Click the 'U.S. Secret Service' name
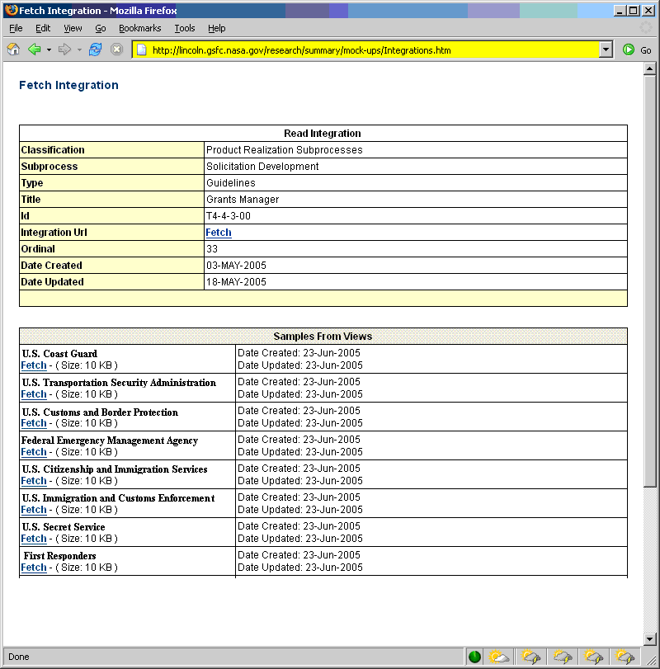The width and height of the screenshot is (660, 669). 64,527
